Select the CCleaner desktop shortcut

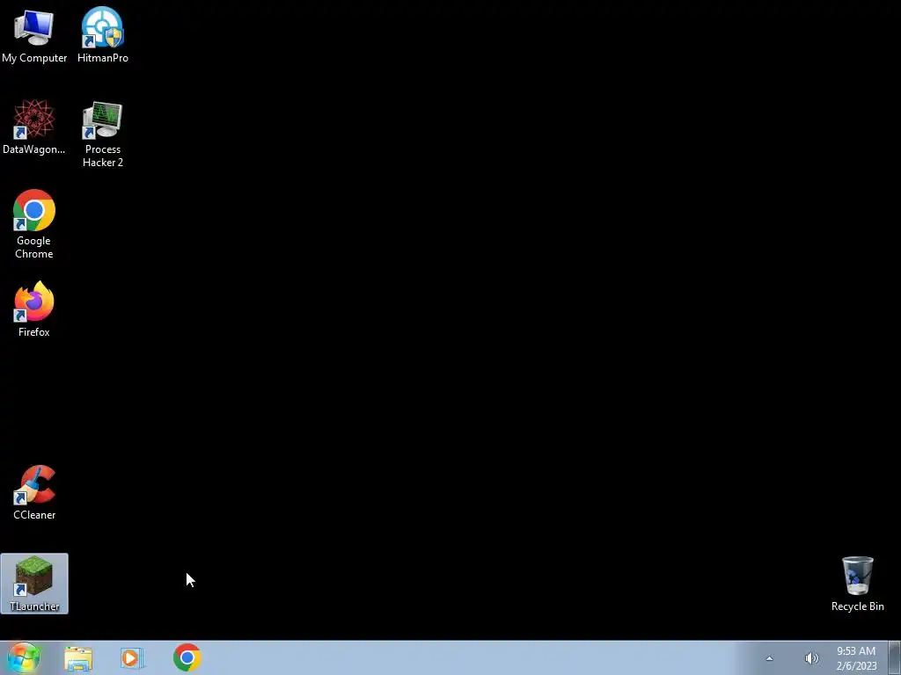(x=34, y=492)
